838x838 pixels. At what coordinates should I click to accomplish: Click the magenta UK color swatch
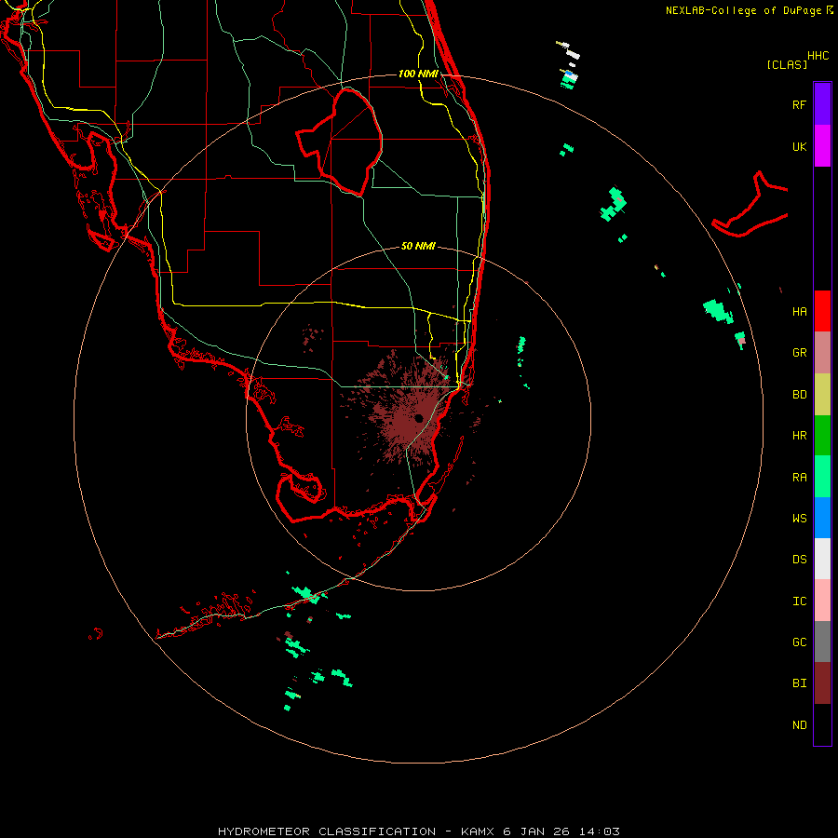[822, 146]
